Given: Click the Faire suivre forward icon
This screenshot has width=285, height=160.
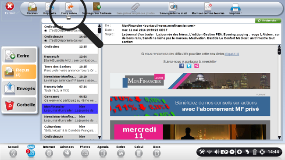Looking at the screenshot, I should tap(69, 7).
